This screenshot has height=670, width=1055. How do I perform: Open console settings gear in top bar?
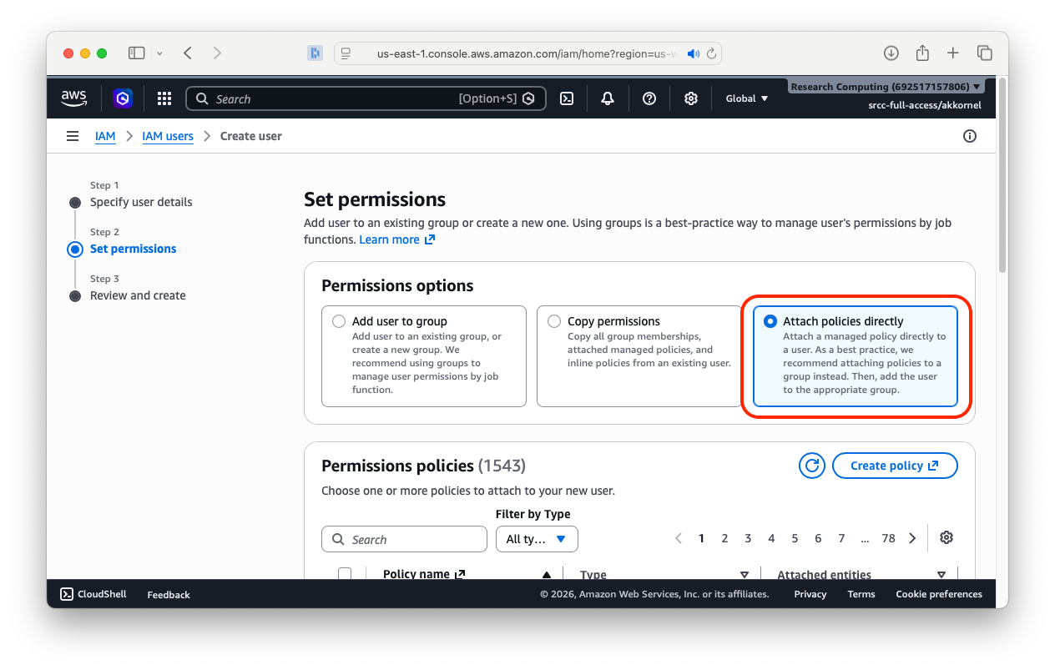point(691,98)
